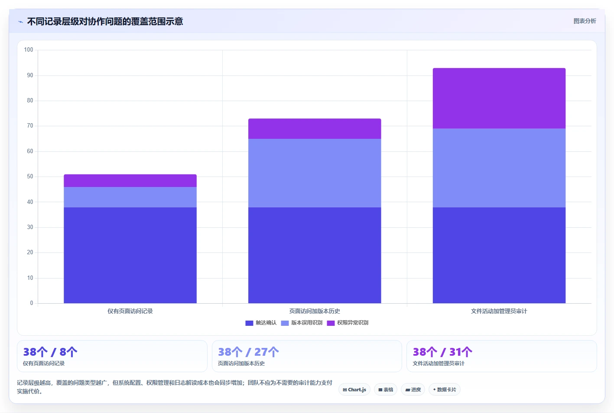Click the y-axis tick label 50
The height and width of the screenshot is (413, 614).
coord(30,177)
